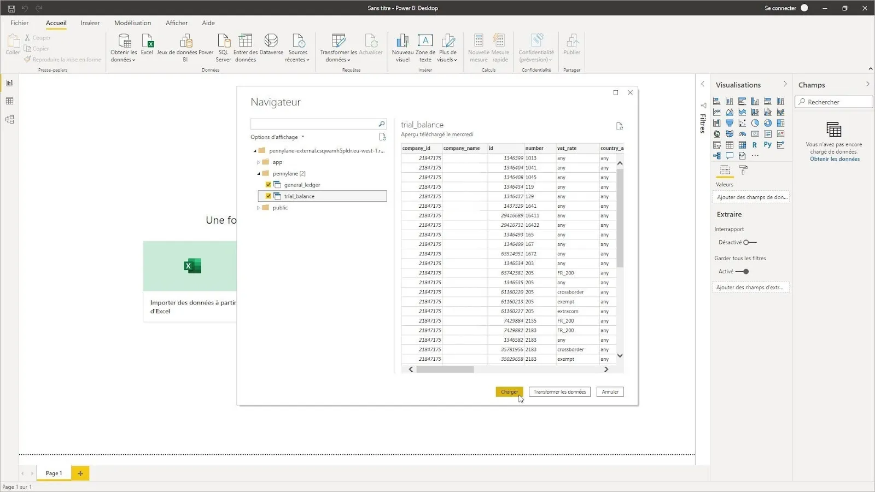Insert a Zone de texte

click(425, 48)
